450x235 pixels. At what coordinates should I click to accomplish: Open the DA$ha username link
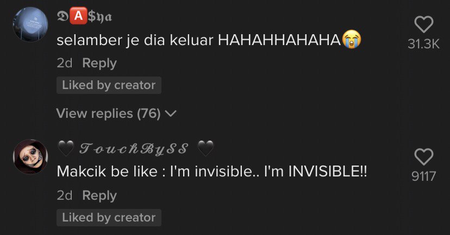[x=84, y=16]
